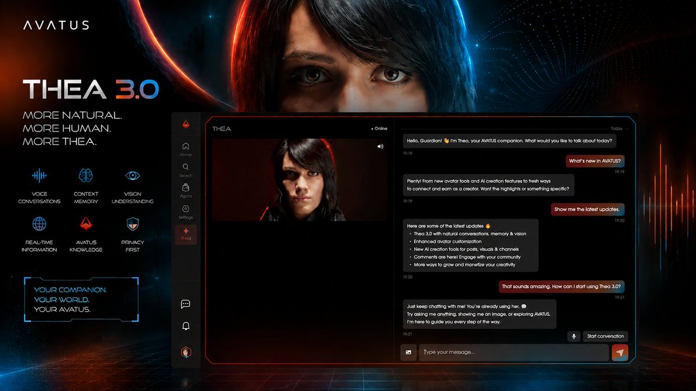Click the AVATUS Knowledge red logo icon
Screen dimensions: 696x391
click(86, 224)
